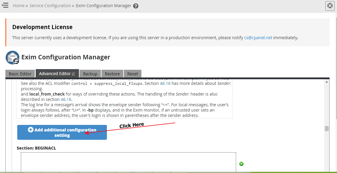Switch to the Basic Editor tab
The height and width of the screenshot is (173, 337).
click(x=20, y=74)
